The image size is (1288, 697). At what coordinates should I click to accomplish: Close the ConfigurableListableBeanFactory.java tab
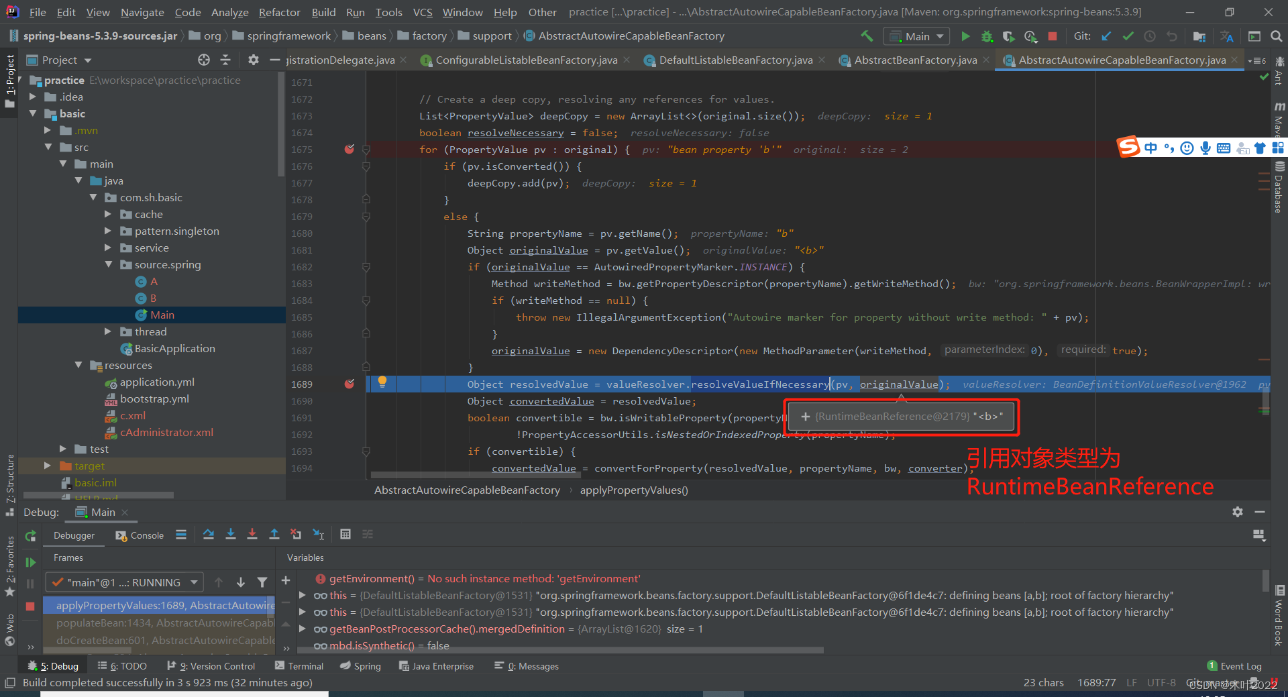627,60
